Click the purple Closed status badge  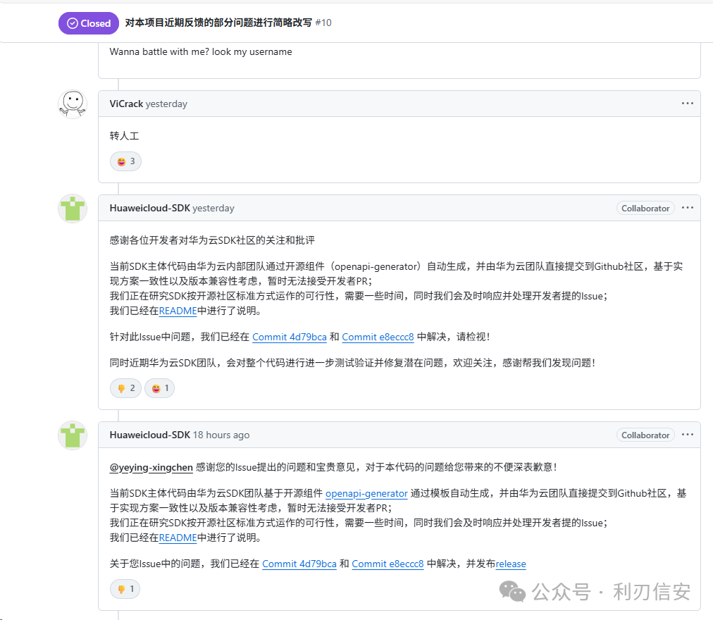89,23
